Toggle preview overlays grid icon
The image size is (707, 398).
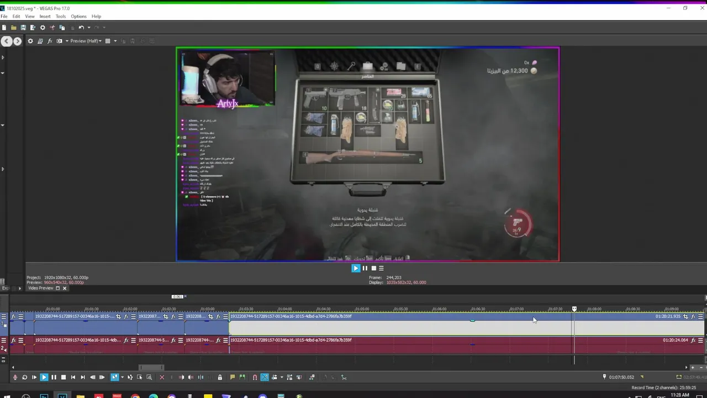[108, 41]
